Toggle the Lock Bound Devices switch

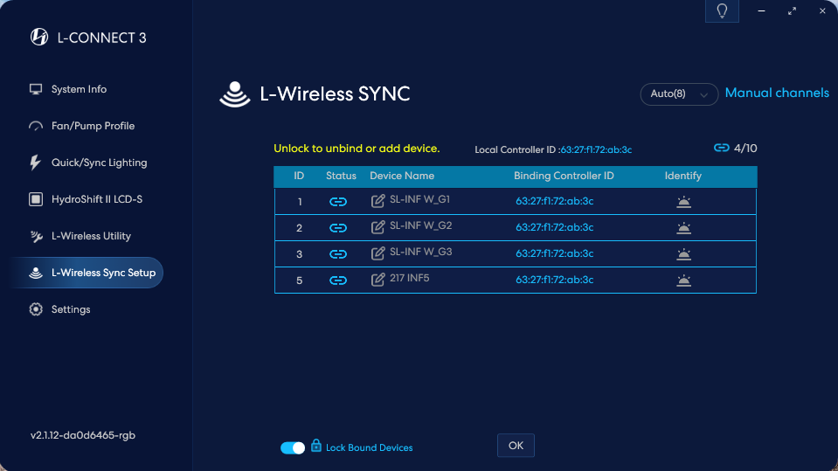point(293,447)
